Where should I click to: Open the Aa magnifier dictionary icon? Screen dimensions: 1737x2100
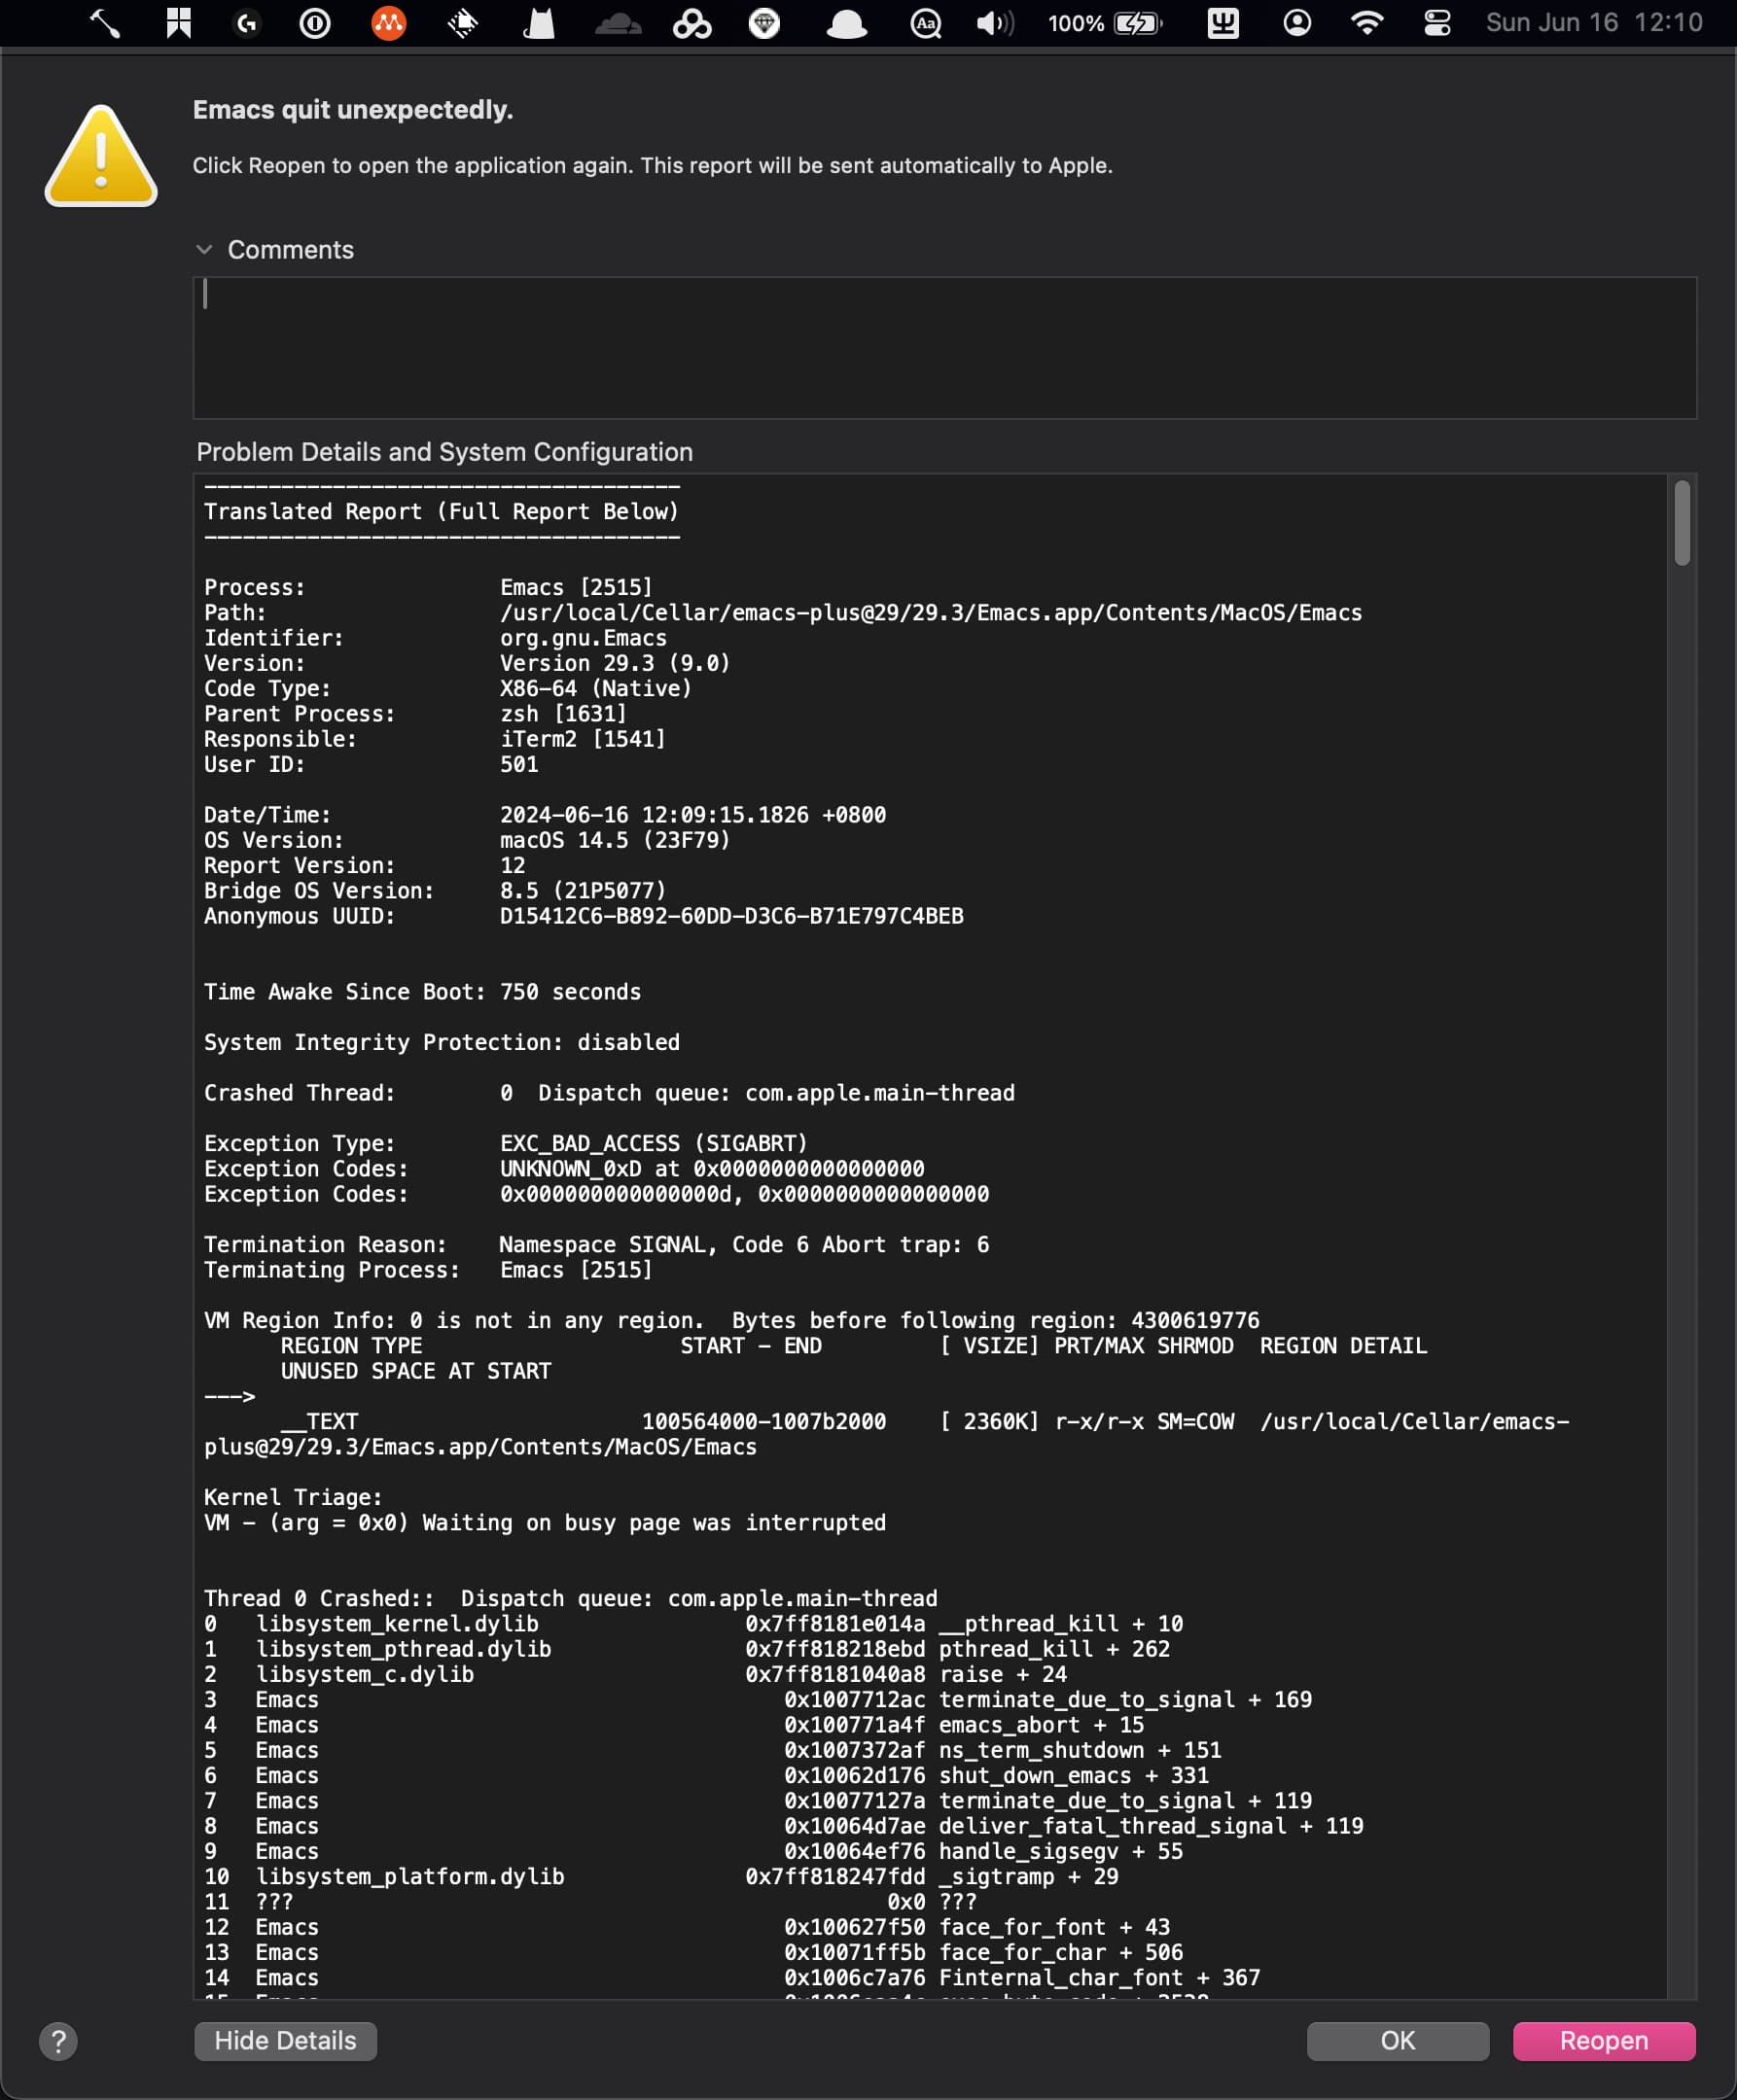coord(926,23)
